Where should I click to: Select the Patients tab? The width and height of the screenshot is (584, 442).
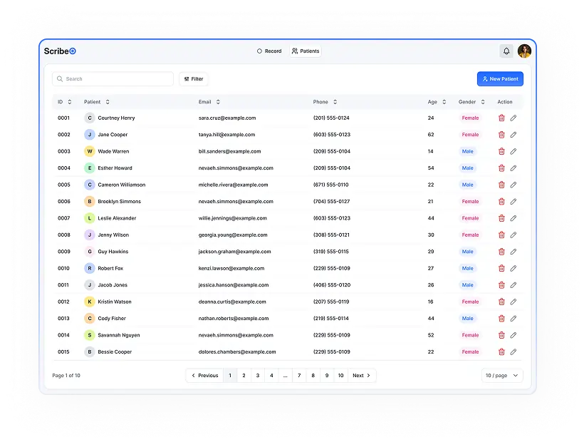[306, 51]
